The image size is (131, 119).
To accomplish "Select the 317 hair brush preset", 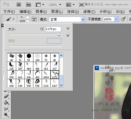I will pos(55,66).
